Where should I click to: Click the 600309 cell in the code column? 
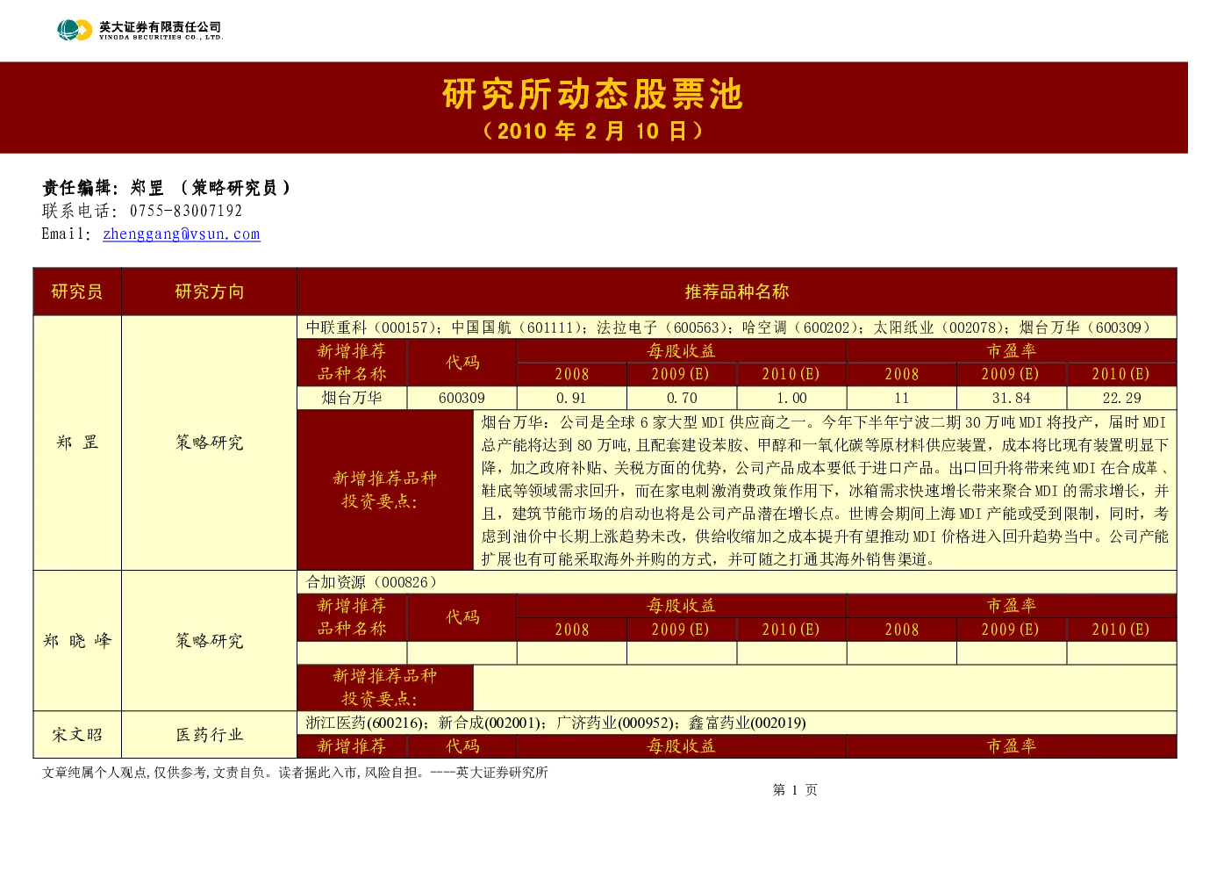click(x=462, y=398)
